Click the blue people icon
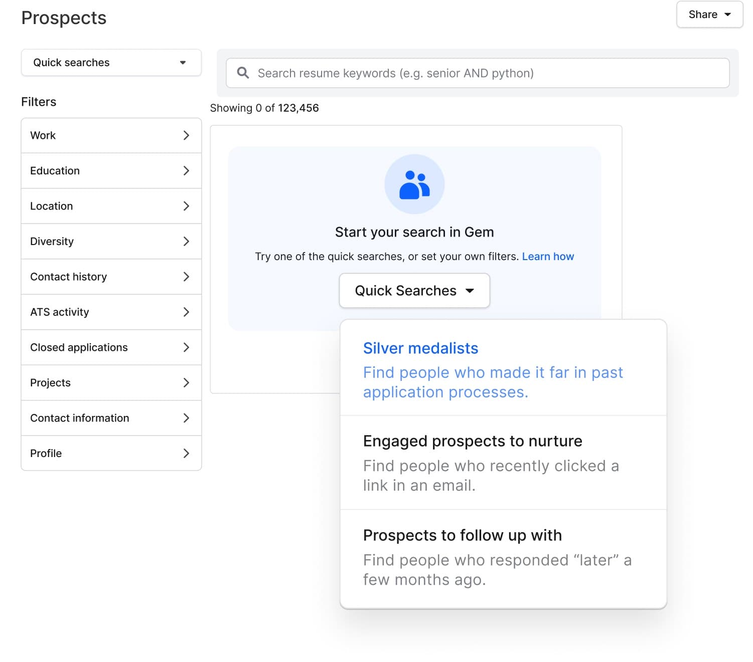Image resolution: width=753 pixels, height=662 pixels. pos(414,184)
